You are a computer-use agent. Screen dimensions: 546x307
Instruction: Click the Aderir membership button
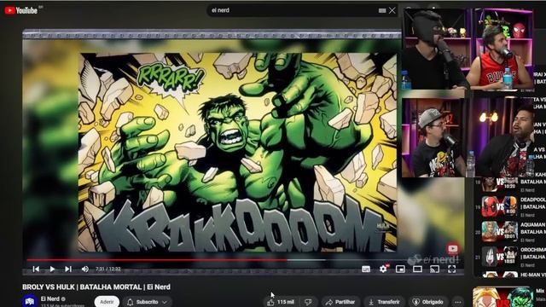pyautogui.click(x=107, y=302)
